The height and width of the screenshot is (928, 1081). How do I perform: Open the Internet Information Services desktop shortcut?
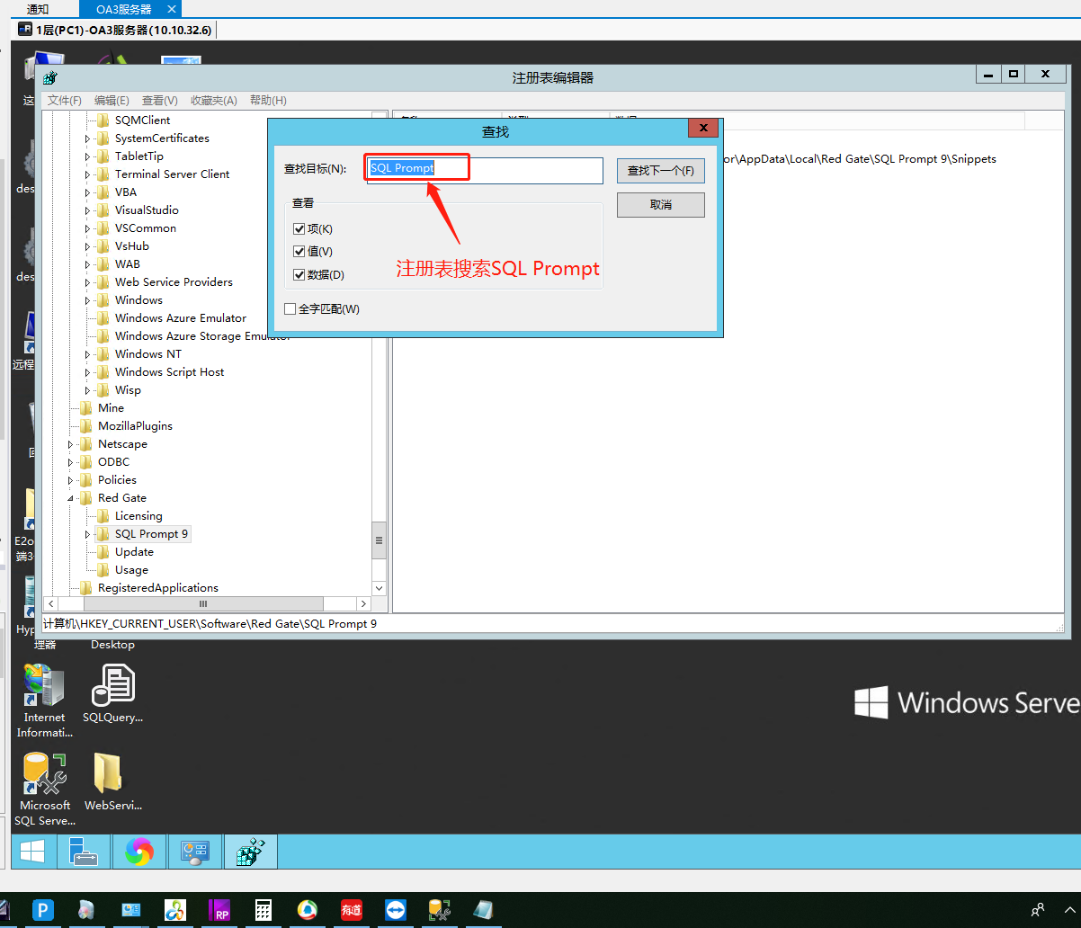pos(44,700)
